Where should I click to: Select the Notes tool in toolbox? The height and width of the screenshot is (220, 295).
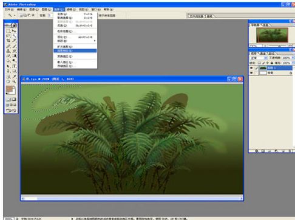8,77
